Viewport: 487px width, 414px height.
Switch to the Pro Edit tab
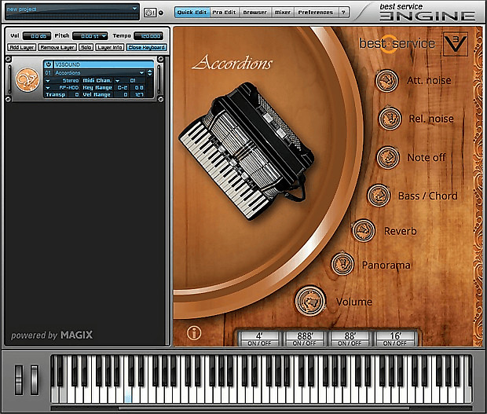[x=223, y=13]
